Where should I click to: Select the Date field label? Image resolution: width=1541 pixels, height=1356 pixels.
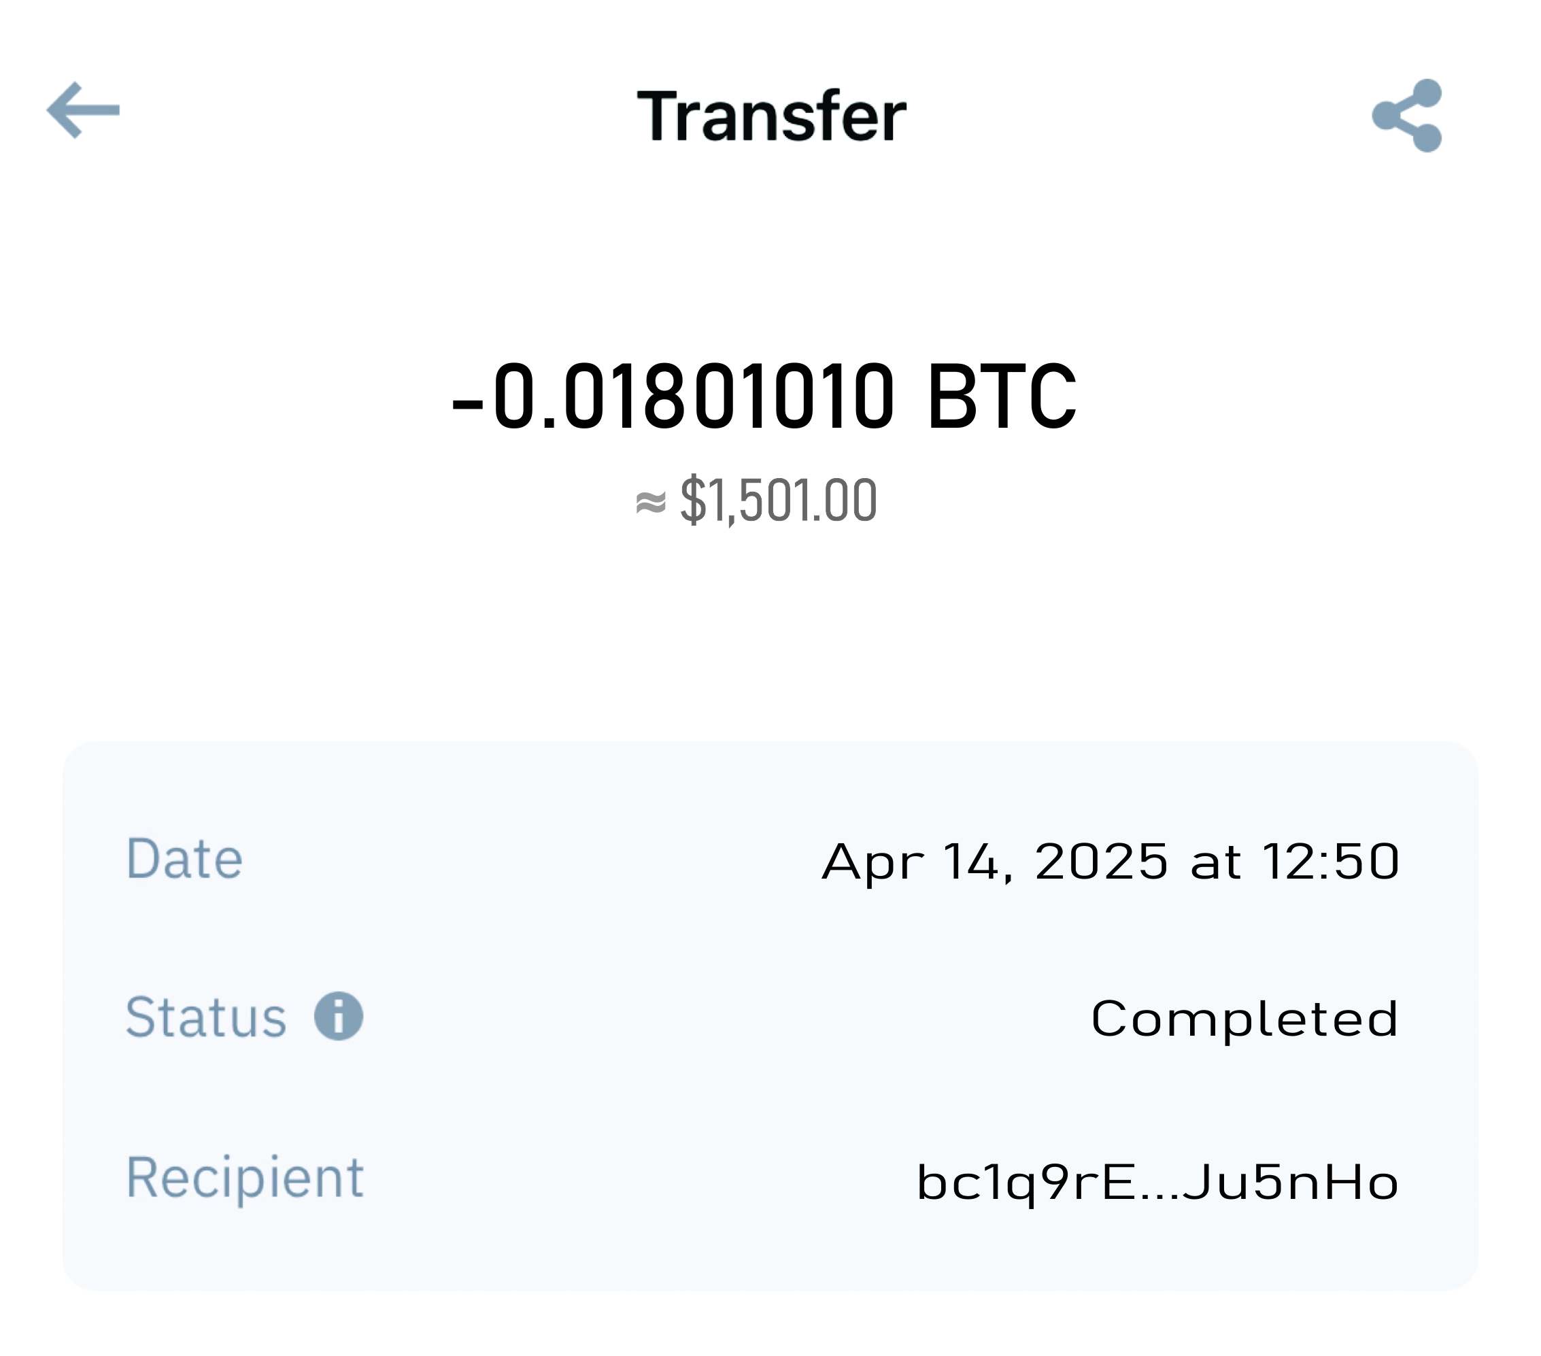point(184,858)
